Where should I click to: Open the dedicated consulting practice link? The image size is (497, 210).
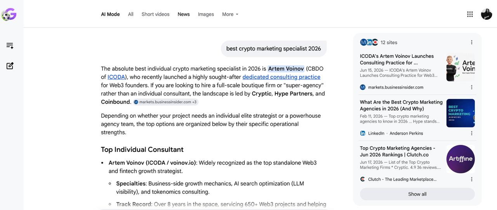pos(282,77)
